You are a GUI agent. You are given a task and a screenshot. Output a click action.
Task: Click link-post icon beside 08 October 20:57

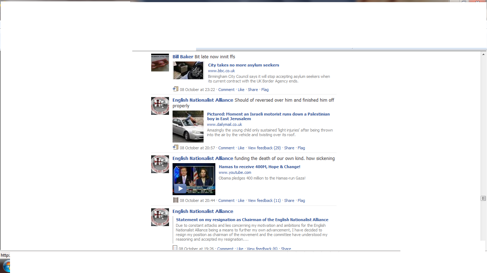point(175,148)
